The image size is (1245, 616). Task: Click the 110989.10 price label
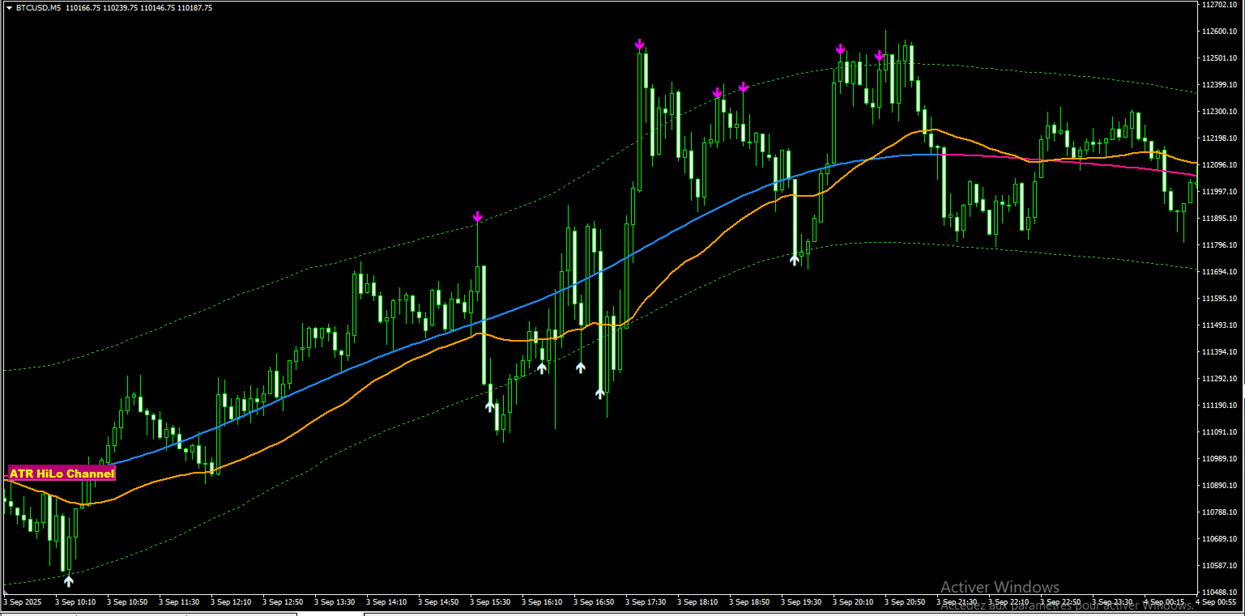[1221, 459]
